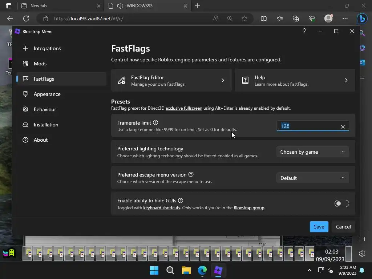The image size is (372, 279).
Task: Refresh the browser page
Action: tap(26, 19)
